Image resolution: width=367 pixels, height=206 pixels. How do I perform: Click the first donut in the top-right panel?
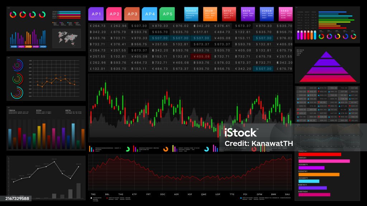(x=321, y=36)
